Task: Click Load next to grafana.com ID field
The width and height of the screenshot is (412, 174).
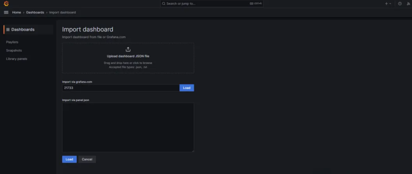Action: [x=186, y=88]
